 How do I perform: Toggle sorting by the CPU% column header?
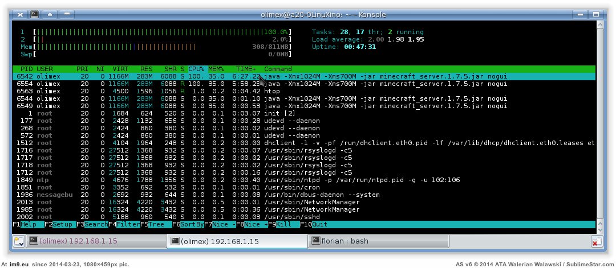(x=196, y=69)
